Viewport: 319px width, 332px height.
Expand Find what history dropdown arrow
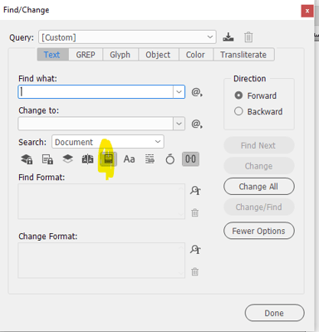[x=179, y=92]
